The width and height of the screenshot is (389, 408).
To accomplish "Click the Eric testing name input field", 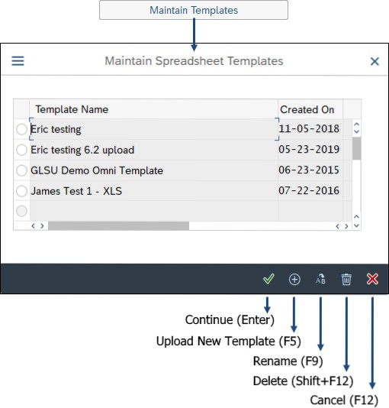I will [154, 129].
